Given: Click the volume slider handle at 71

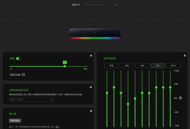Looking at the screenshot, I should coord(65,66).
